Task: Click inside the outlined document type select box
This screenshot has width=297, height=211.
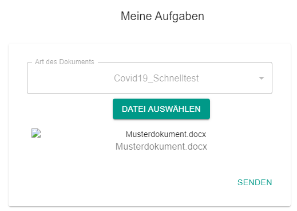Action: click(149, 78)
